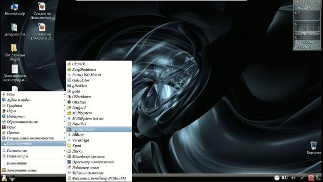Start Xpad sticky notes

point(99,146)
